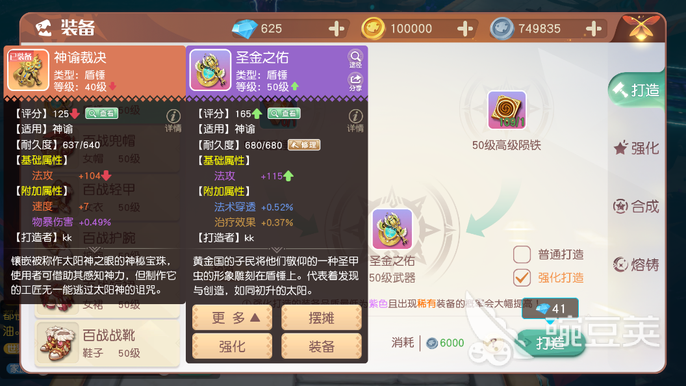Click plus icon beside 749835 silver
This screenshot has height=386, width=686.
tap(593, 29)
